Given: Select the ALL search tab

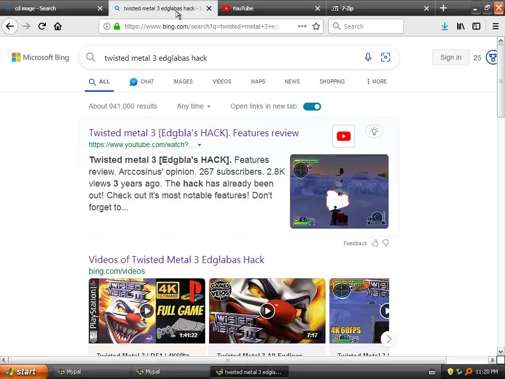Looking at the screenshot, I should point(99,82).
